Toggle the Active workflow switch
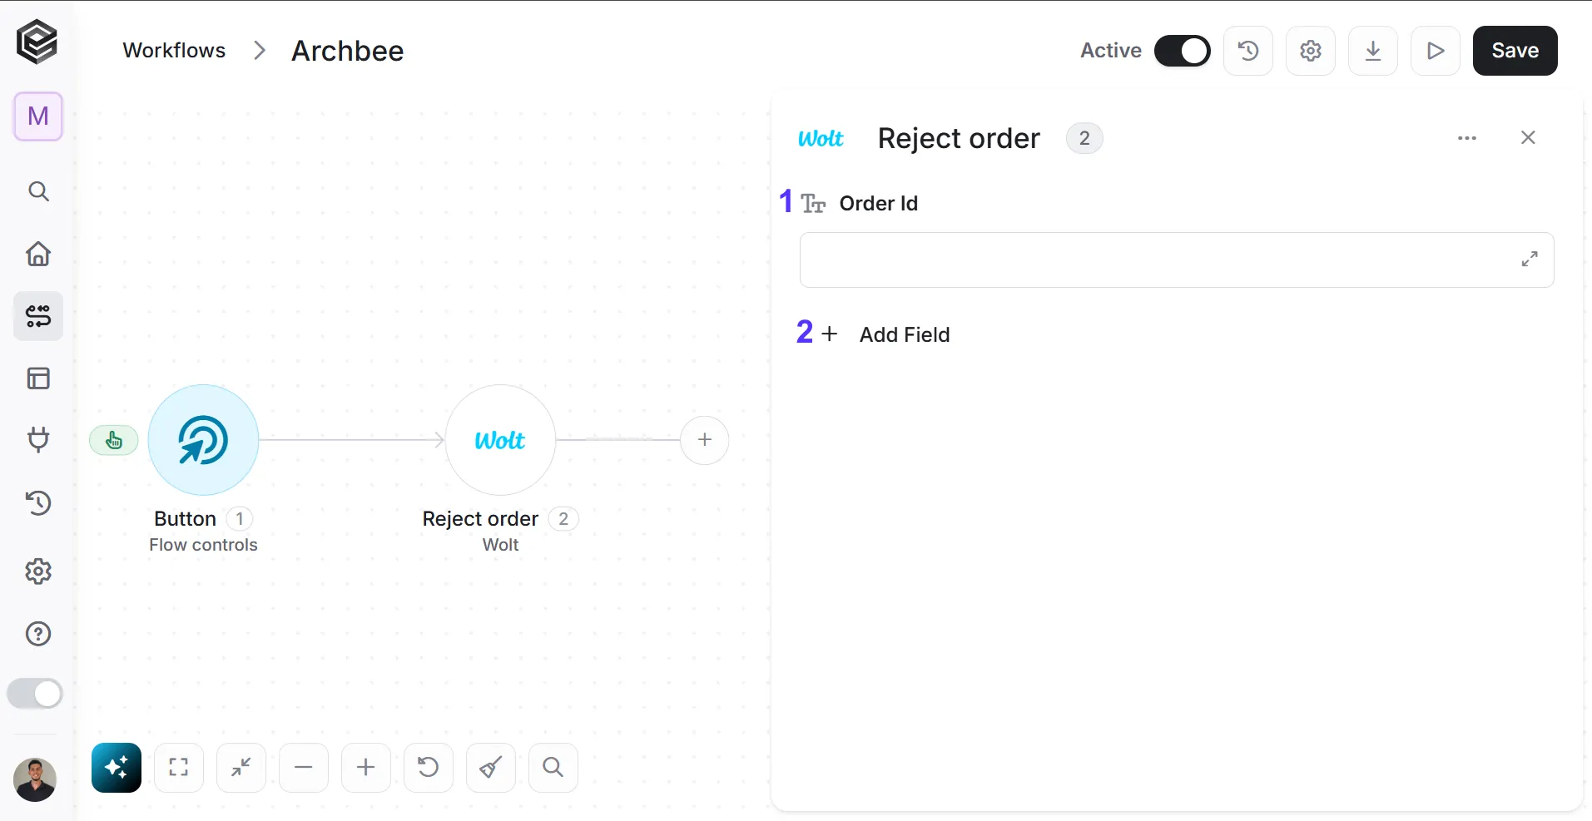This screenshot has width=1592, height=821. (1182, 51)
